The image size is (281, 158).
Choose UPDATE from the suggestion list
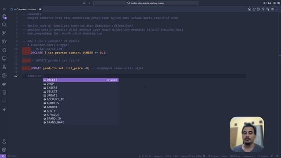click(x=81, y=96)
